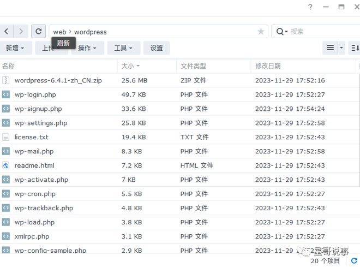Open the 操作 (Action) dropdown menu
Viewport: 360px width, 267px height.
pos(87,48)
